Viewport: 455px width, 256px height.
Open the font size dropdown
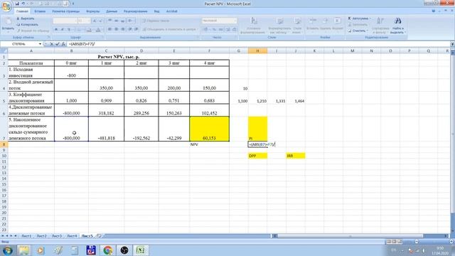(89, 21)
